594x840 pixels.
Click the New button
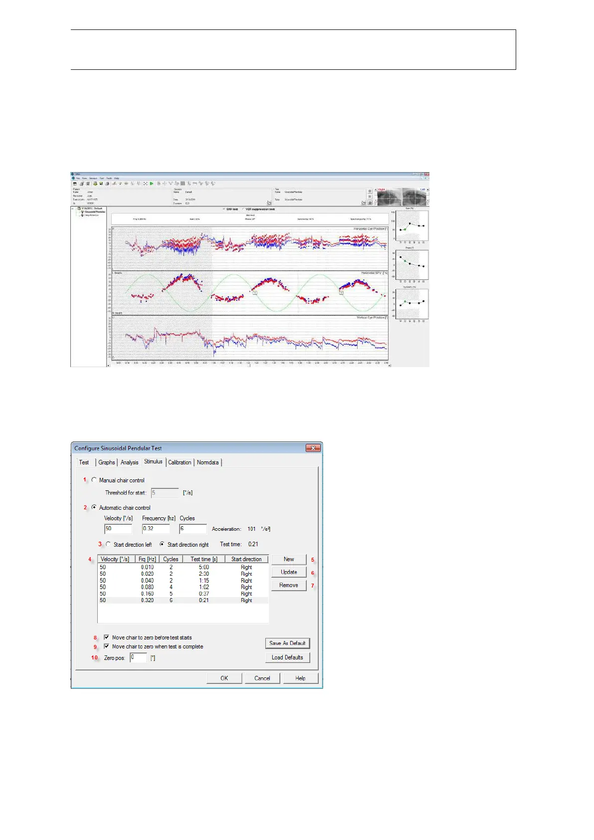pyautogui.click(x=289, y=559)
